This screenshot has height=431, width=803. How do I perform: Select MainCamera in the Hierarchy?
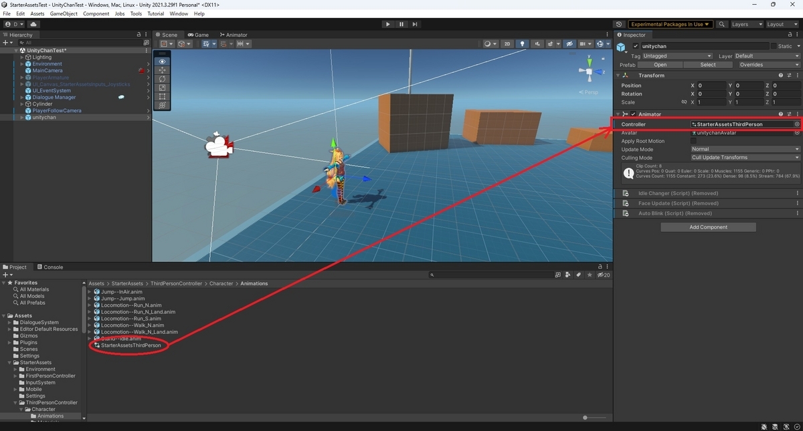pos(48,71)
